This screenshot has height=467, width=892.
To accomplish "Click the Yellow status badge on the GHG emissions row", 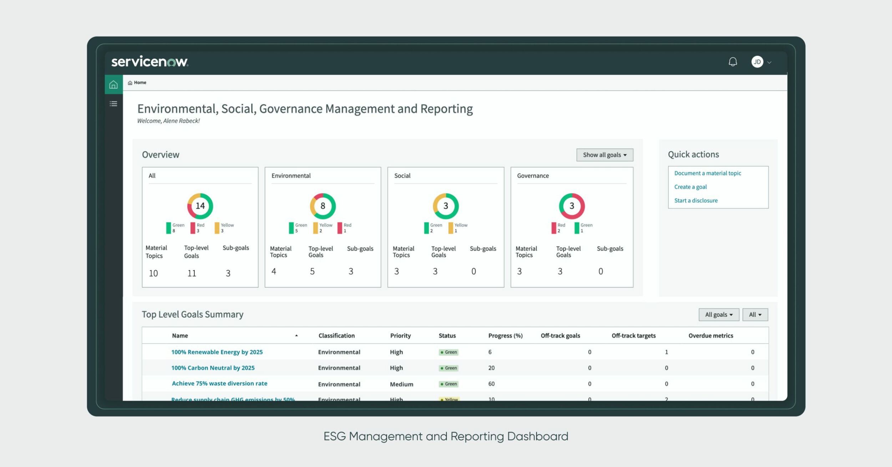I will pyautogui.click(x=448, y=399).
